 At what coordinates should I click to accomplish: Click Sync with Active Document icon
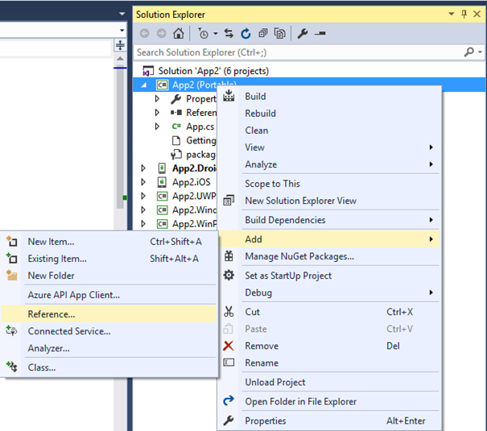point(229,33)
